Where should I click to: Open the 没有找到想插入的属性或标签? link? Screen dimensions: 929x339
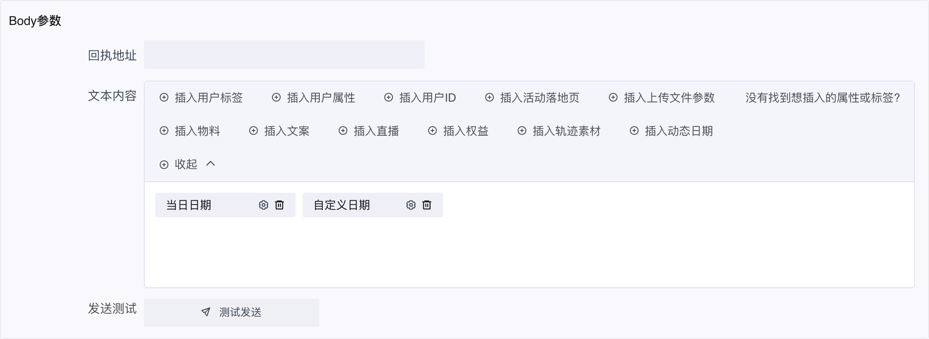(822, 98)
